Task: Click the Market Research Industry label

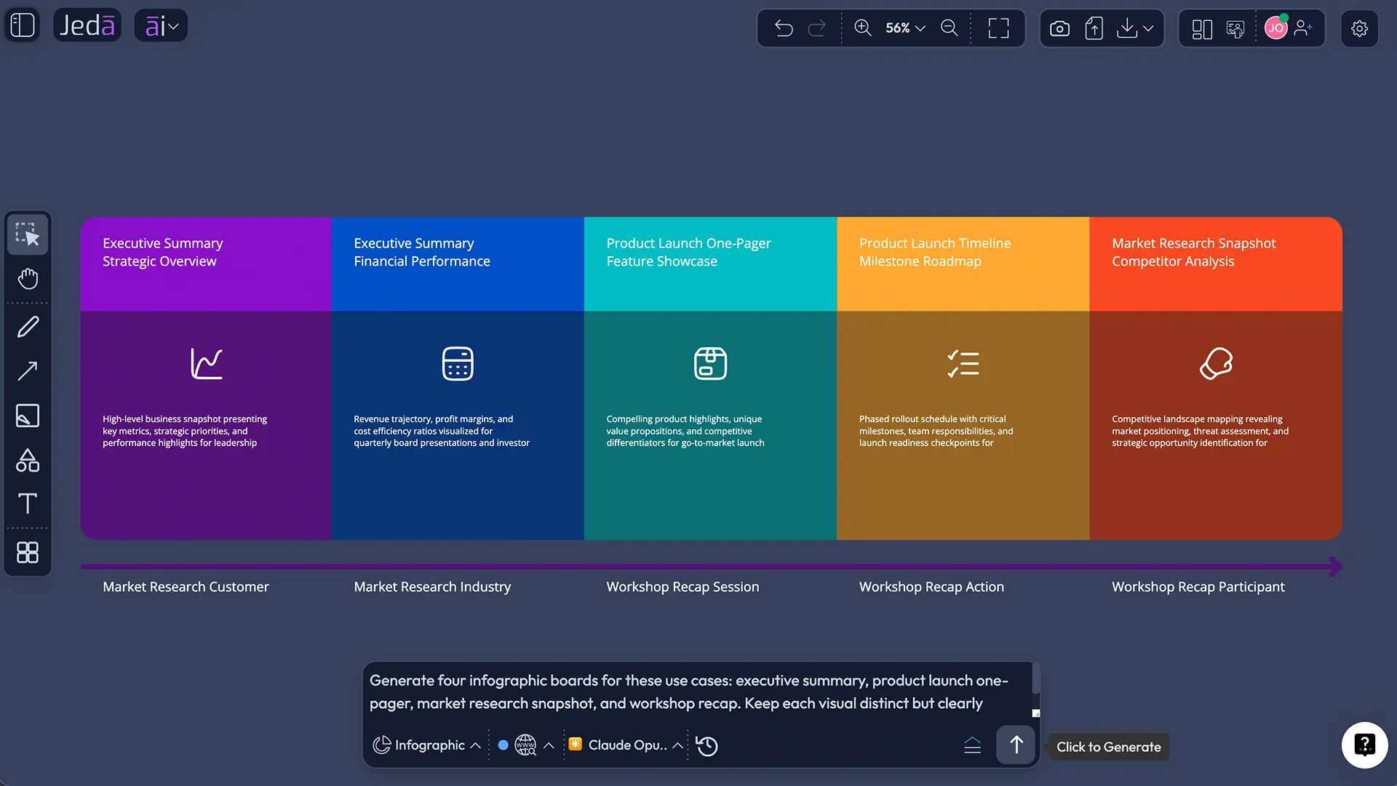Action: click(432, 587)
